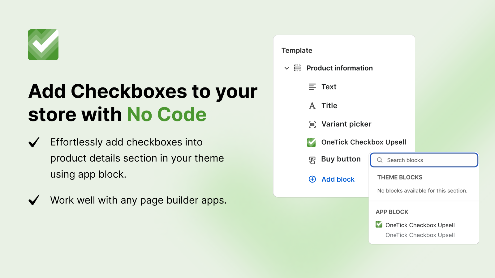Image resolution: width=495 pixels, height=278 pixels.
Task: Click the Text block lines icon
Action: tap(312, 87)
